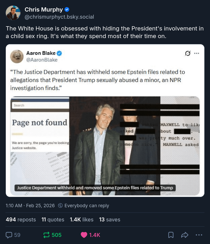Click the share arrow icon
Image resolution: width=210 pixels, height=244 pixels.
coord(185,235)
